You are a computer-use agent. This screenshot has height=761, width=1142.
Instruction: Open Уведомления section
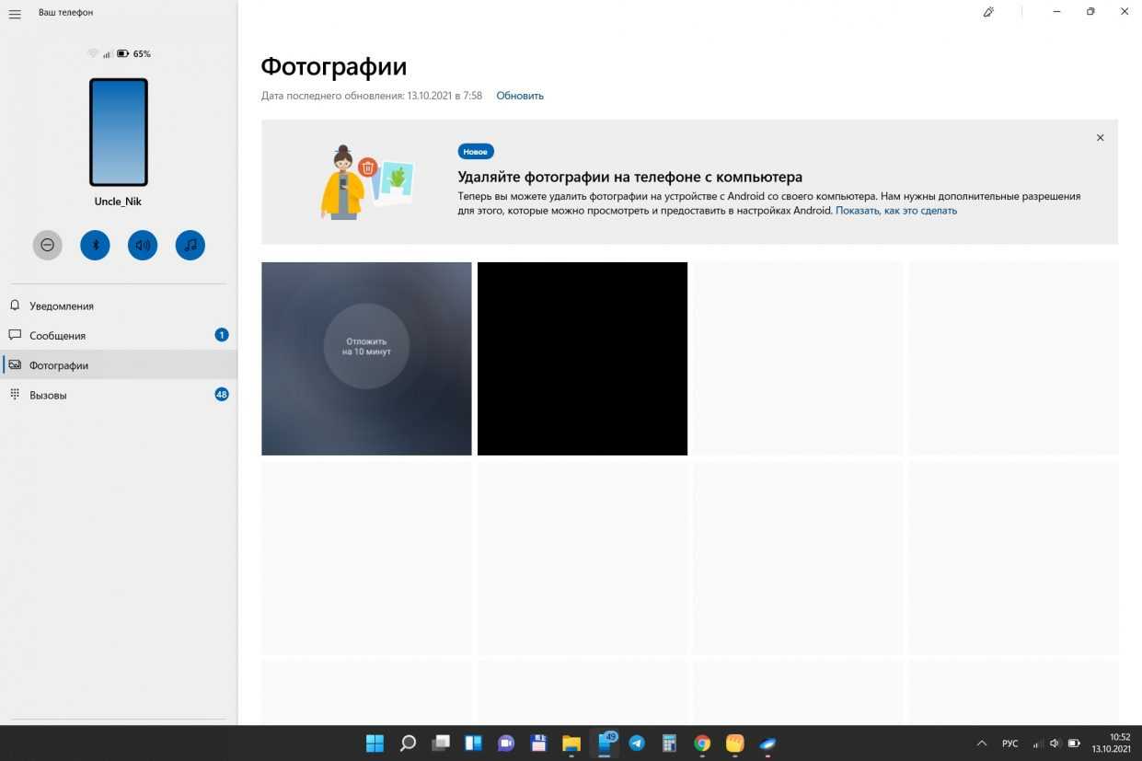coord(61,306)
